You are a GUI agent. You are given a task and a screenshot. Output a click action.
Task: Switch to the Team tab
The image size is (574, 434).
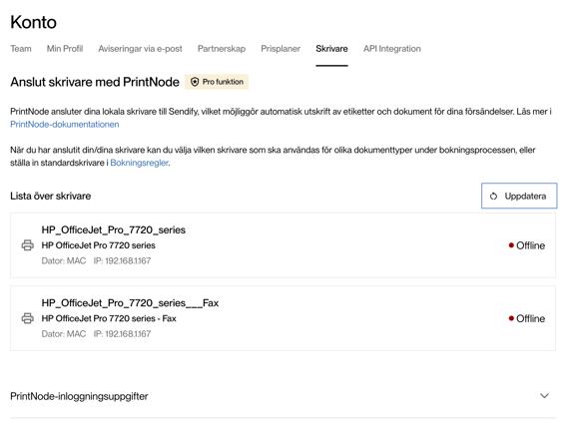click(x=21, y=49)
